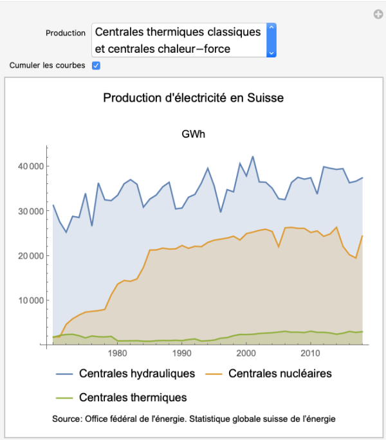Screen dimensions: 386x440
Task: Click the 2000 x-axis tick label
Action: (x=246, y=354)
